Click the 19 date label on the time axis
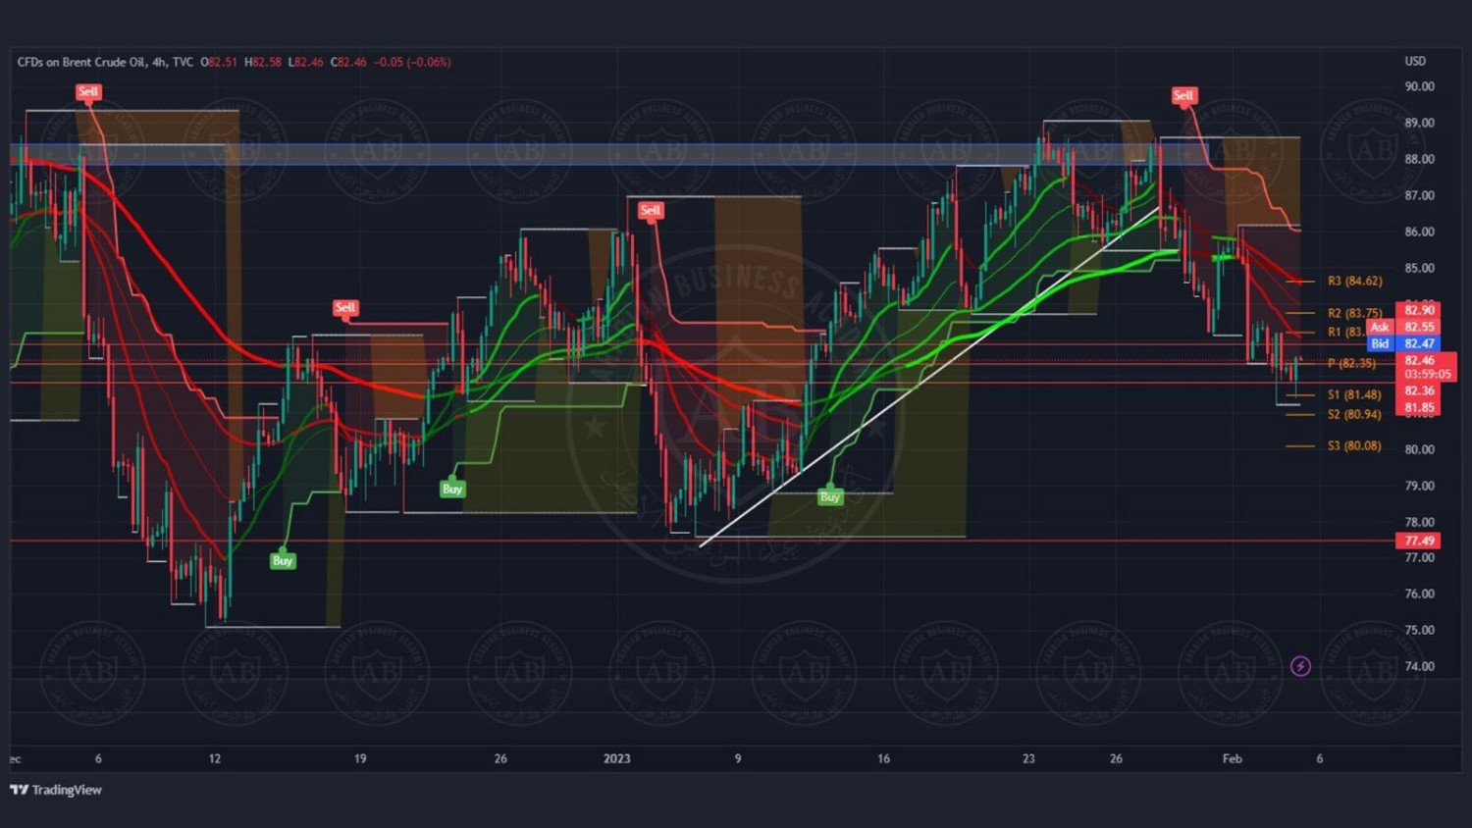 tap(360, 758)
